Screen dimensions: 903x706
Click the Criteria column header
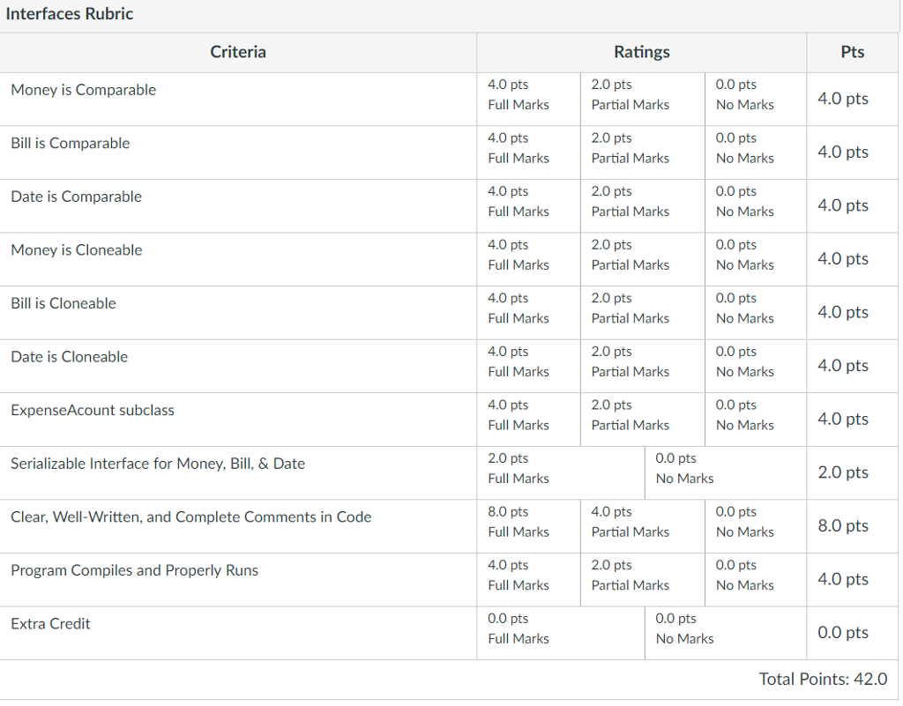(237, 52)
